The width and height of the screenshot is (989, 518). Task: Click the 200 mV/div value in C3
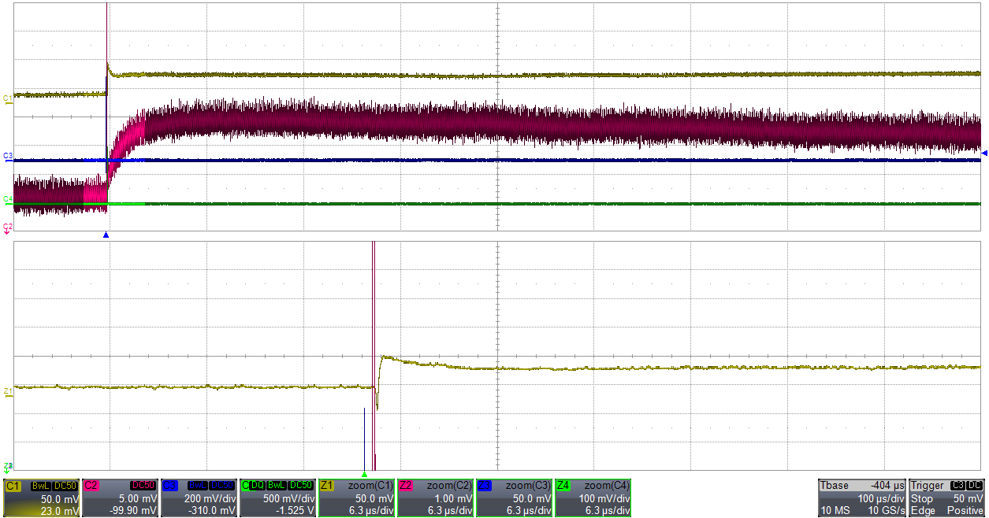210,499
